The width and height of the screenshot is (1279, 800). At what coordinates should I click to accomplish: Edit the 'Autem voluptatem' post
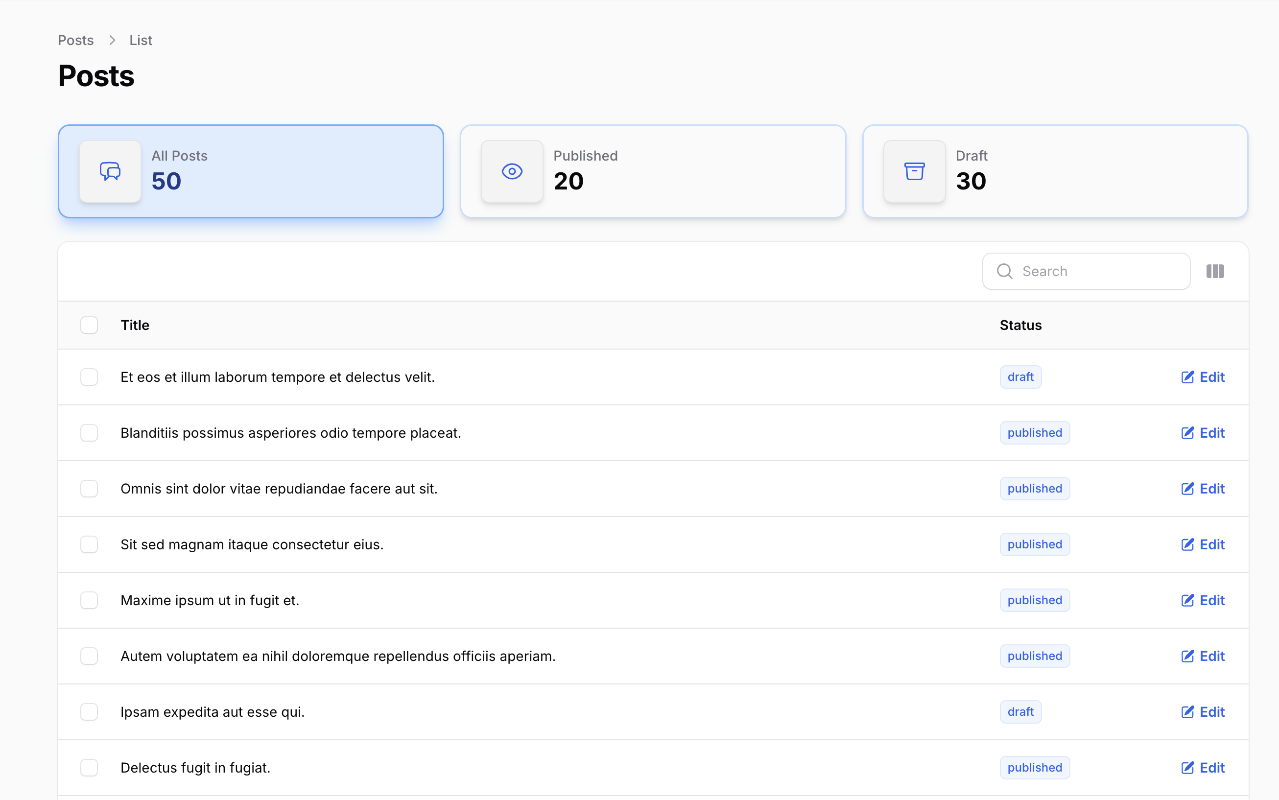(1203, 656)
